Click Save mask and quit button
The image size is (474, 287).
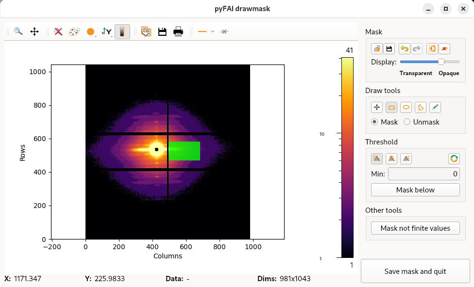(x=415, y=271)
